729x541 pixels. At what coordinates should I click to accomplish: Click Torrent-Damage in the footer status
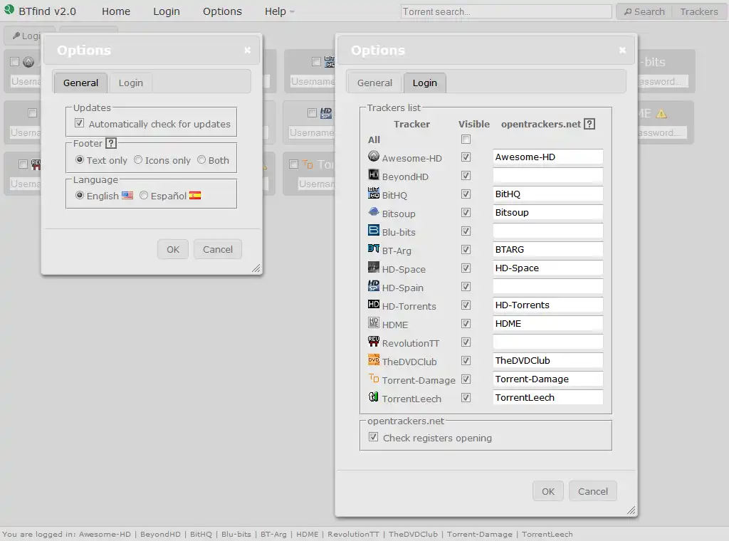479,534
